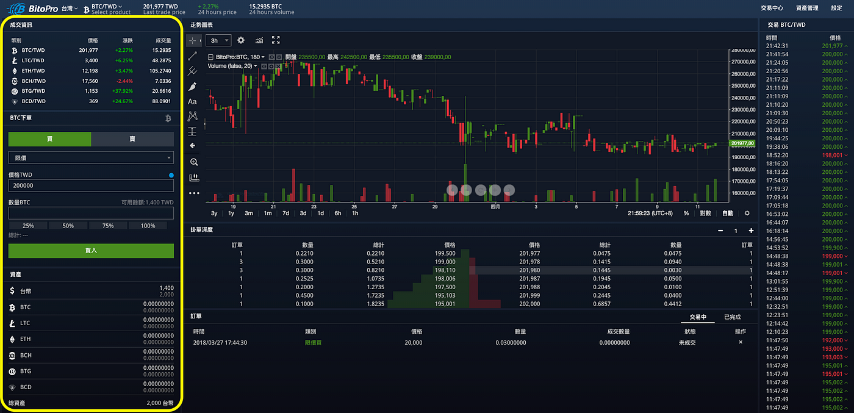
Task: Select the pitchfork drawing tool
Action: (193, 71)
